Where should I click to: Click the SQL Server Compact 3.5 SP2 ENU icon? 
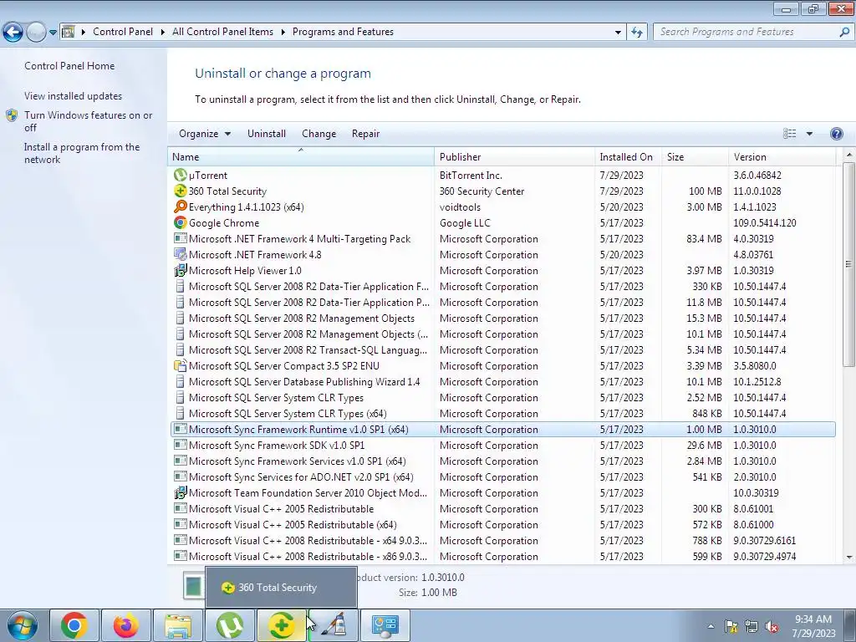(181, 366)
